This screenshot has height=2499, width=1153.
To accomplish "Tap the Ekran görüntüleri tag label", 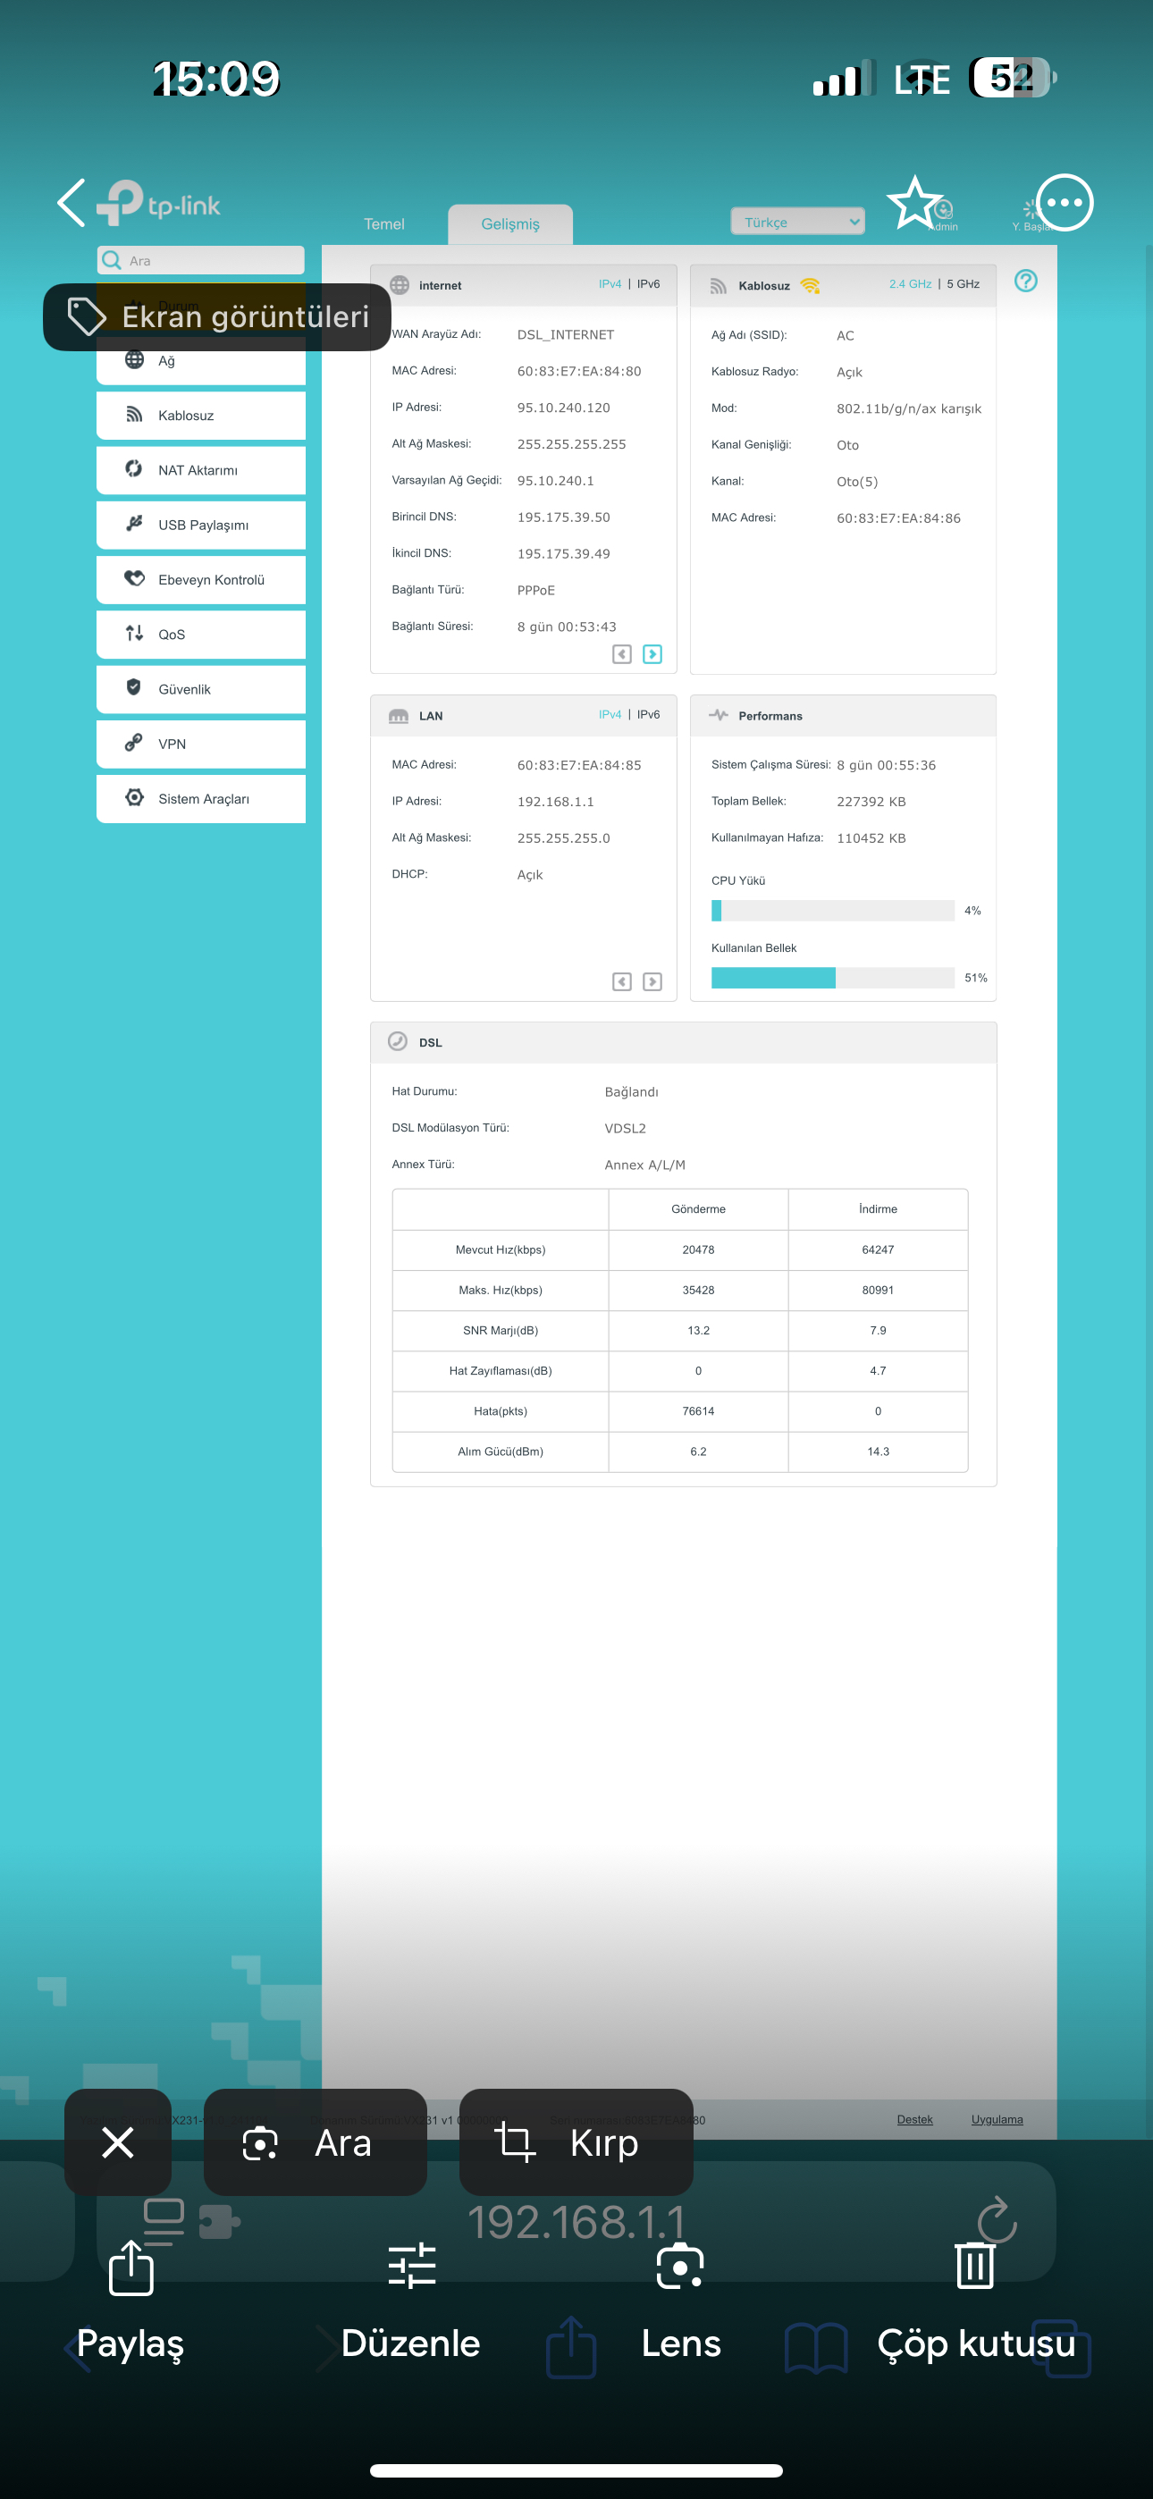I will pos(217,316).
